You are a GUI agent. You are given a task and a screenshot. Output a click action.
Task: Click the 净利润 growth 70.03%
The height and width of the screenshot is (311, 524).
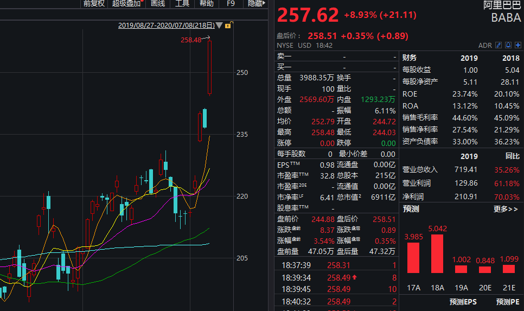(x=507, y=198)
